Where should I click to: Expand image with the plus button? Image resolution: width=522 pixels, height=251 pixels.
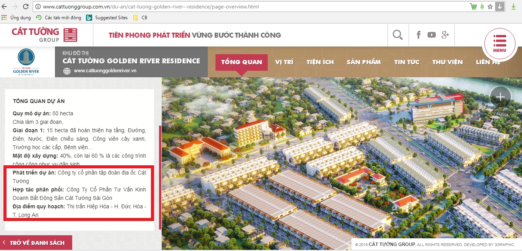pos(500,97)
